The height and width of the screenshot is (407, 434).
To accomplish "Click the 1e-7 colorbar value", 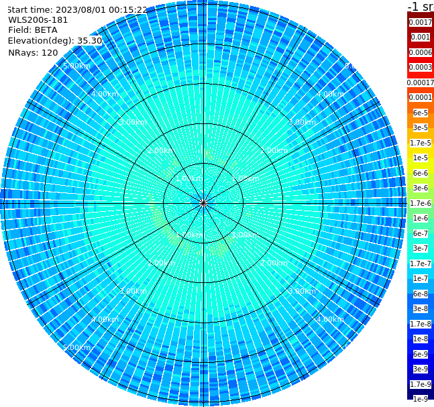I will pyautogui.click(x=421, y=278).
